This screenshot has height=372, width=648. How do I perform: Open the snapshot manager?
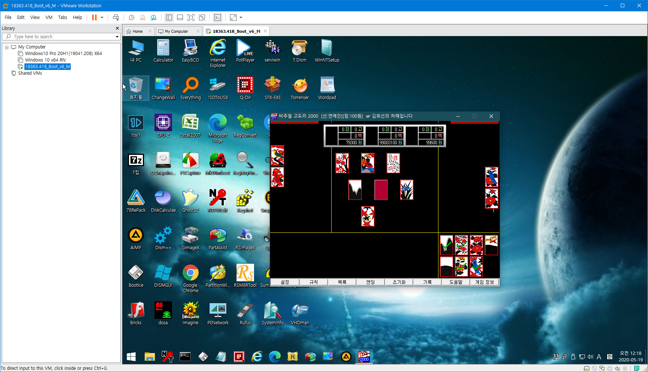pyautogui.click(x=153, y=17)
